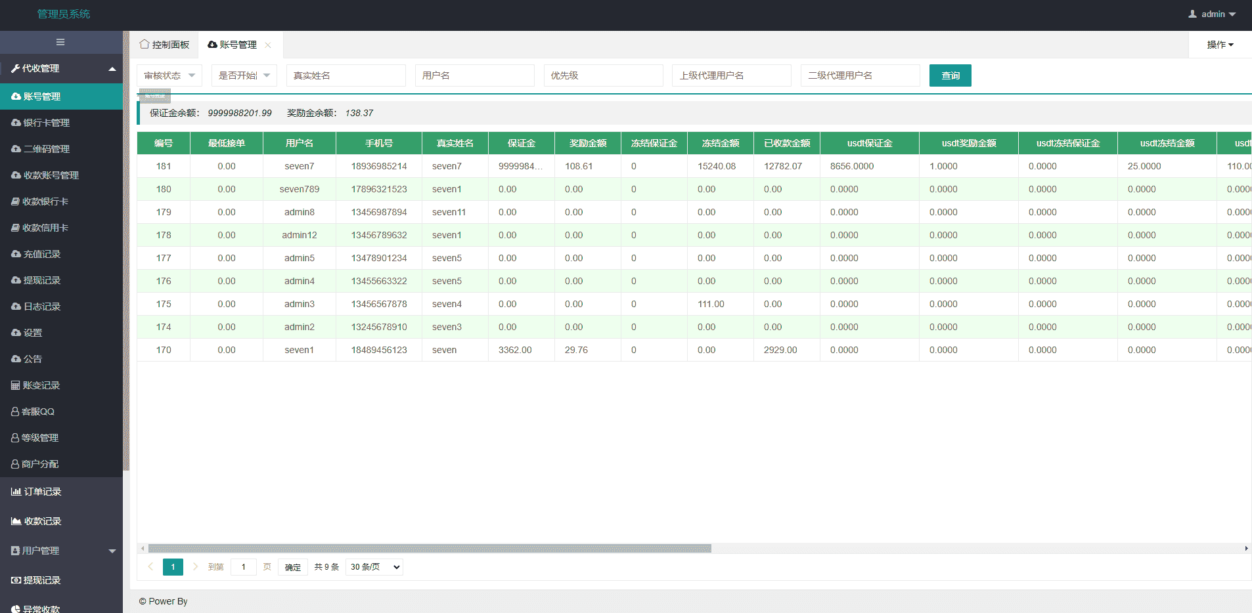Open 日志记录 sidebar entry
1252x613 pixels.
pyautogui.click(x=42, y=306)
